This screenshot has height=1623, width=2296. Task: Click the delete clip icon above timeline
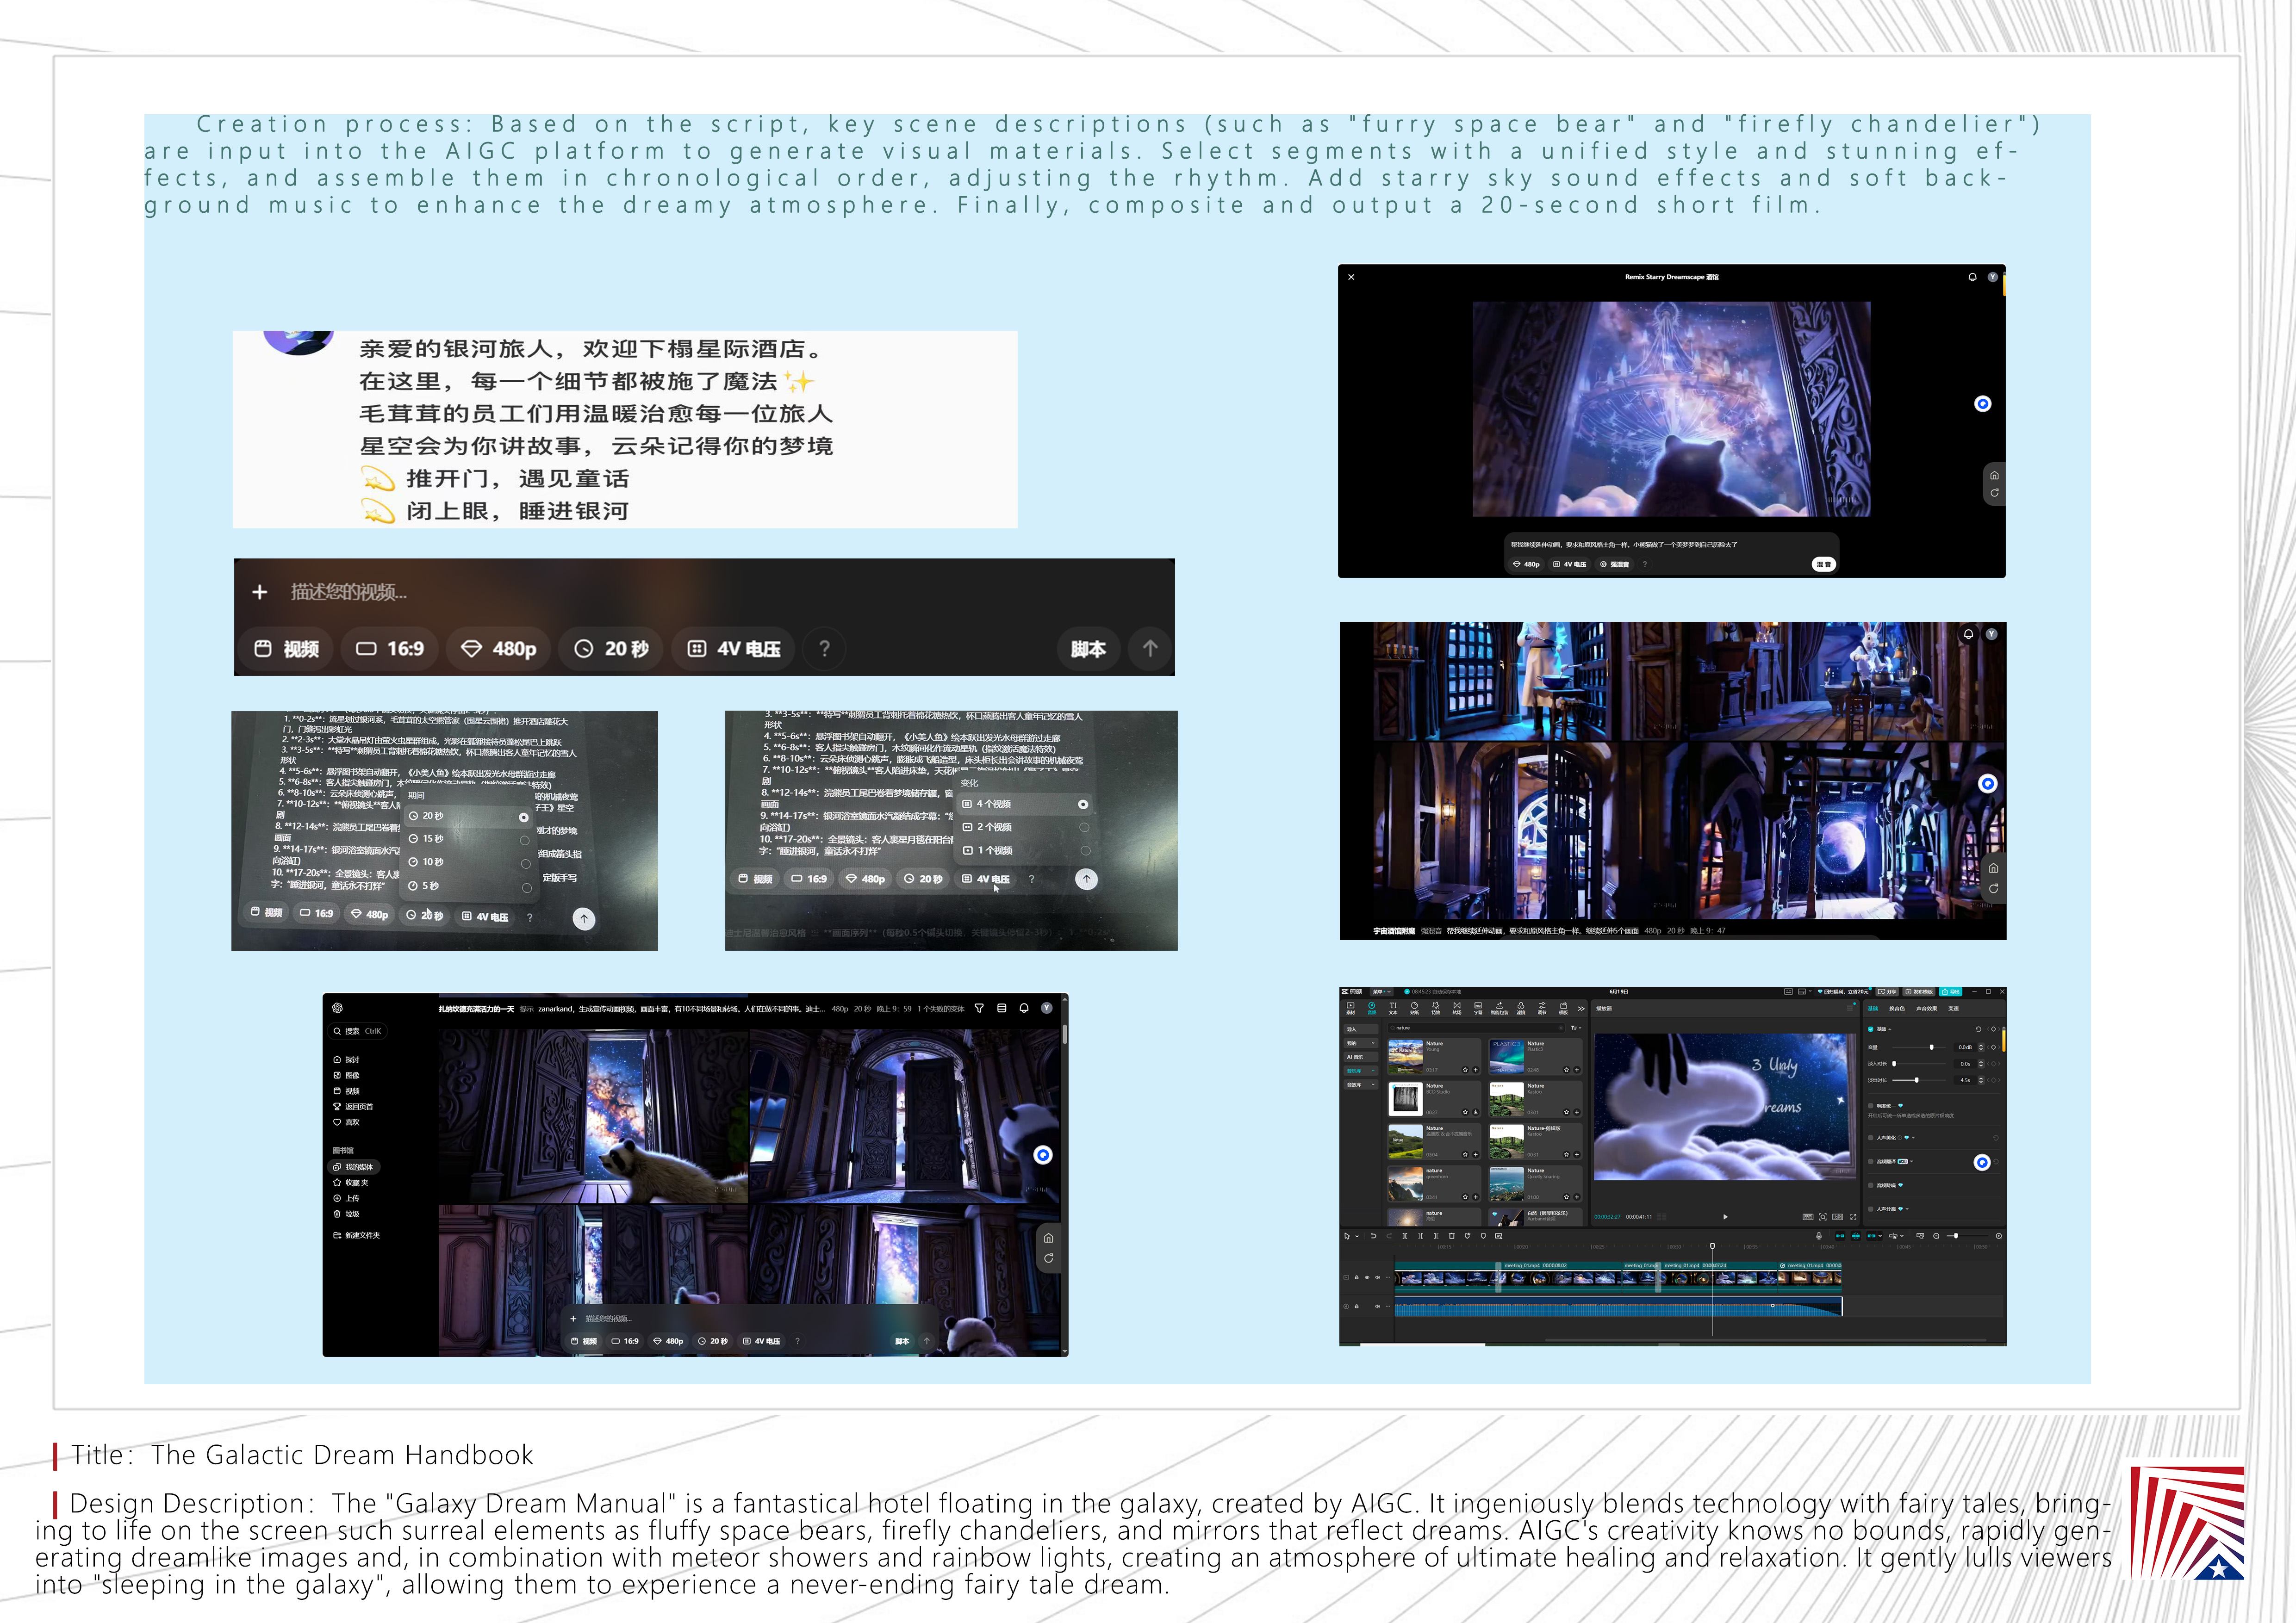click(1452, 1236)
